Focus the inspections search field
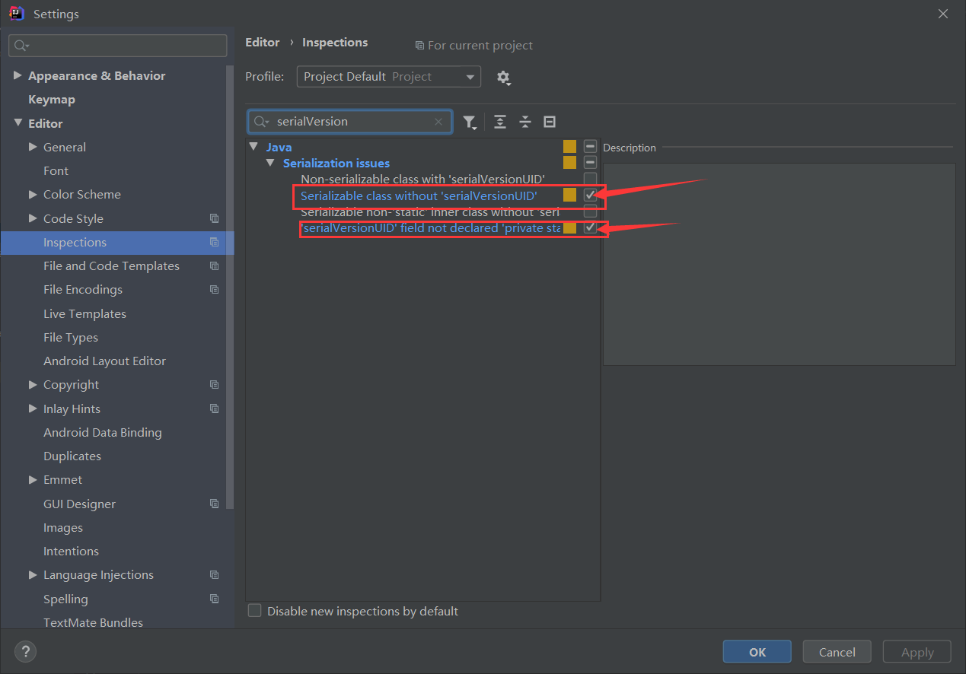Image resolution: width=966 pixels, height=674 pixels. point(349,122)
